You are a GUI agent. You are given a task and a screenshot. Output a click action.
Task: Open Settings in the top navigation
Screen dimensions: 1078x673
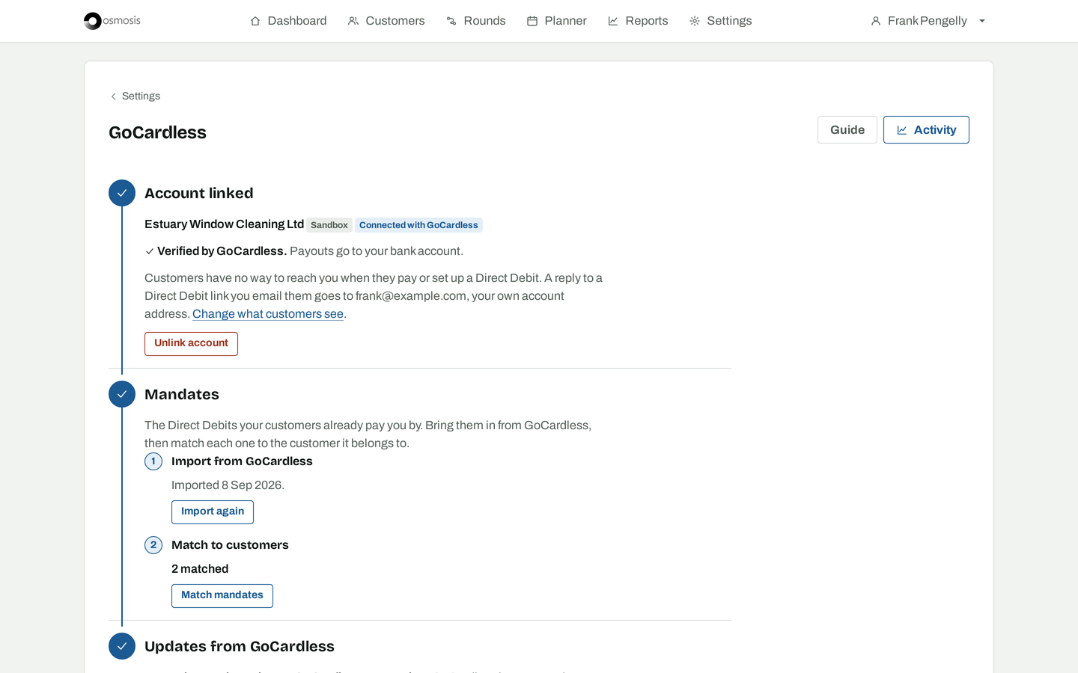pos(721,21)
